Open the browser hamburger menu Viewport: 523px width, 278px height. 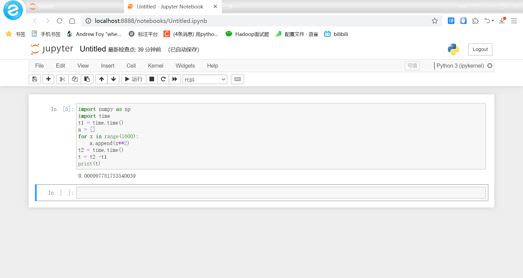(514, 21)
